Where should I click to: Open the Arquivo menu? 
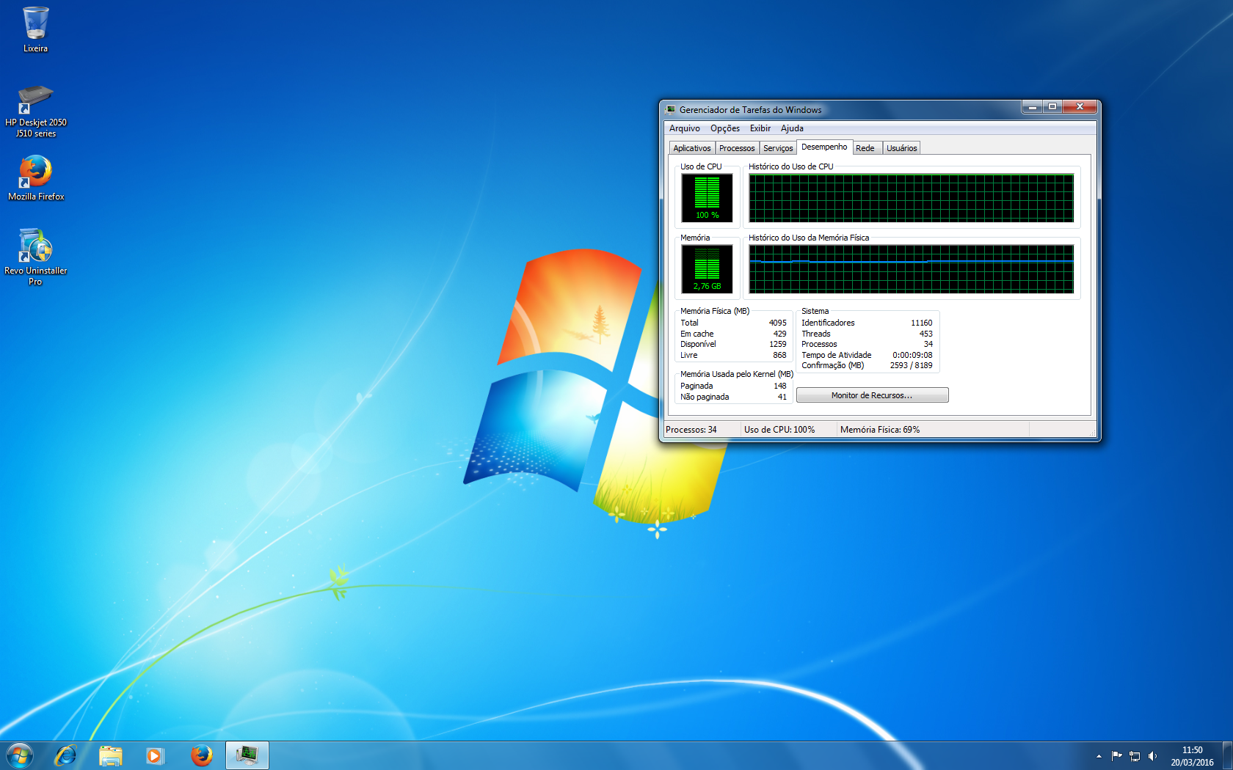click(x=684, y=128)
